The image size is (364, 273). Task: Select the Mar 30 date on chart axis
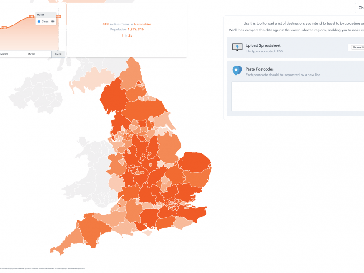[x=31, y=54]
